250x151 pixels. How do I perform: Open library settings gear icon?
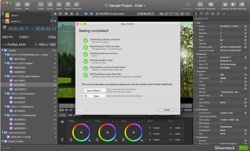[55, 14]
